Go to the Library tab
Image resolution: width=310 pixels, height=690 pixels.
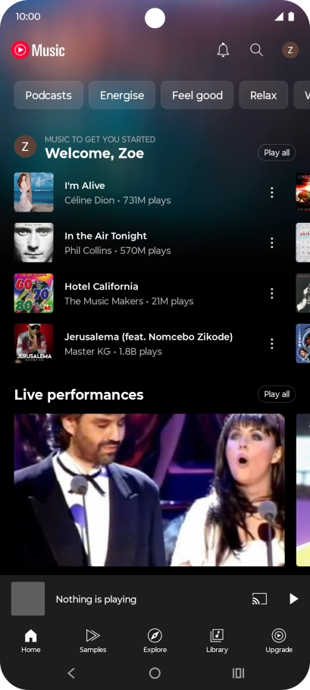[217, 641]
